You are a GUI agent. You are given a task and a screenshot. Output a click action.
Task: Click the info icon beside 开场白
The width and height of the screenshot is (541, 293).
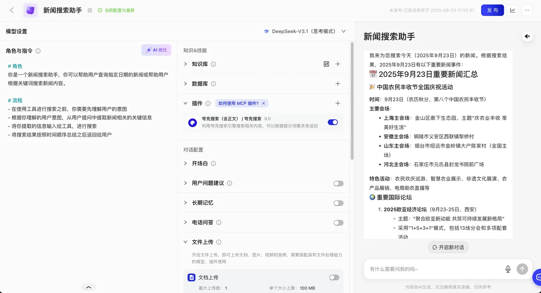coord(213,163)
